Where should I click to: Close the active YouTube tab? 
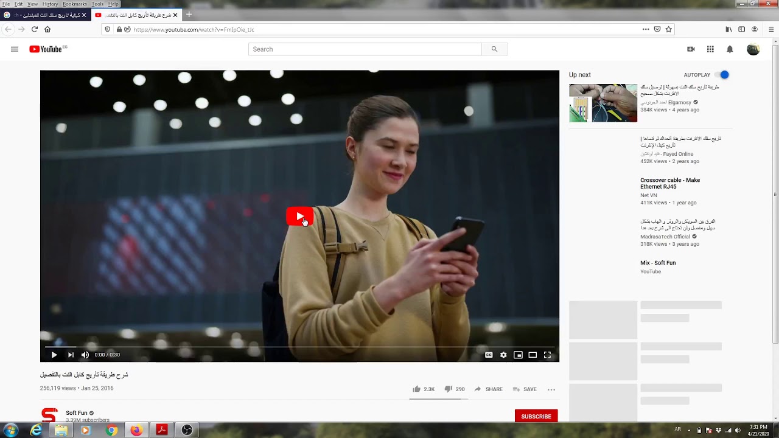[175, 15]
